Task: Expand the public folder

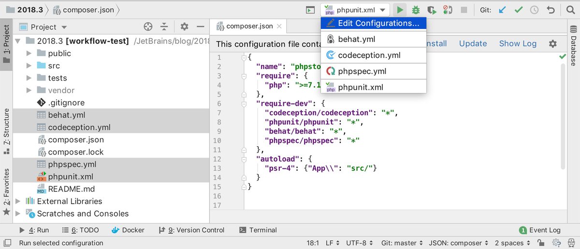Action: coord(29,54)
